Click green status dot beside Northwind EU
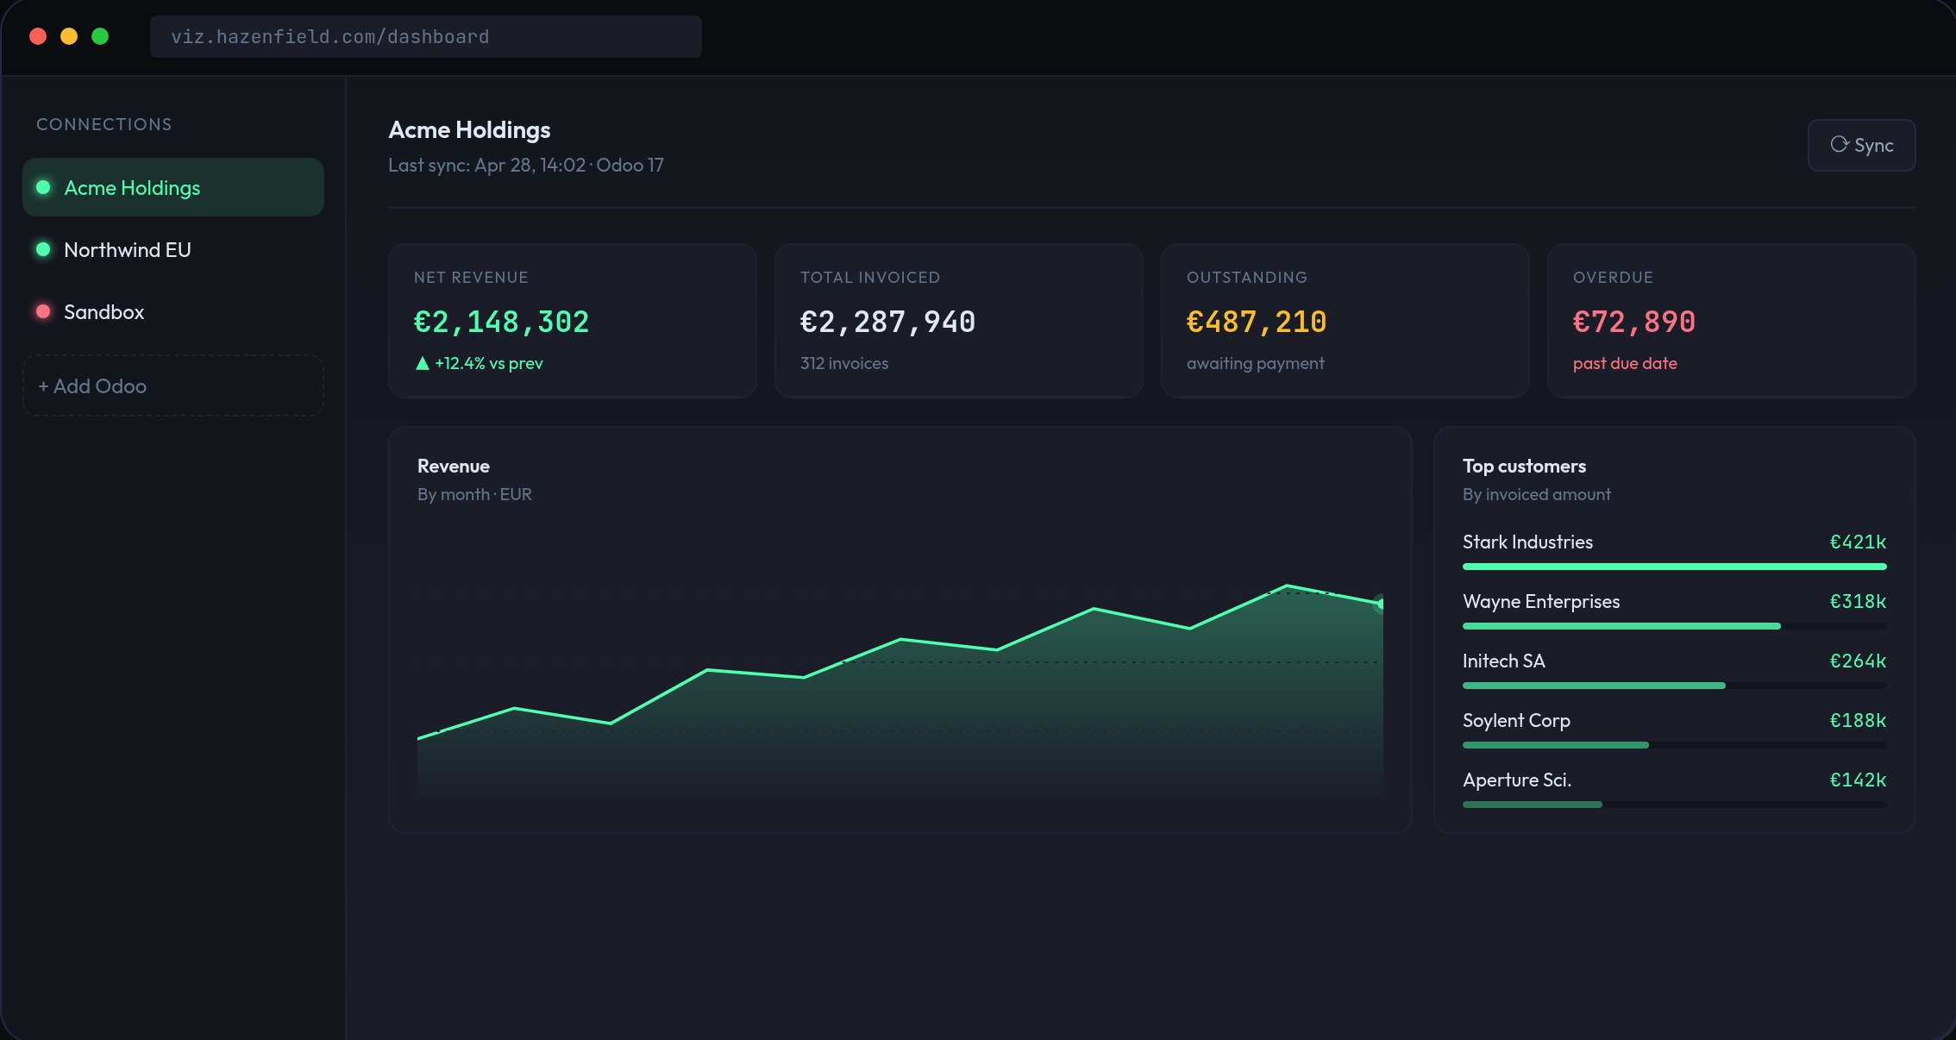The image size is (1956, 1040). [x=43, y=249]
